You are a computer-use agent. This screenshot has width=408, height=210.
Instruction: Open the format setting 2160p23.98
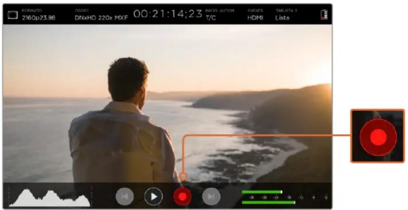click(39, 15)
